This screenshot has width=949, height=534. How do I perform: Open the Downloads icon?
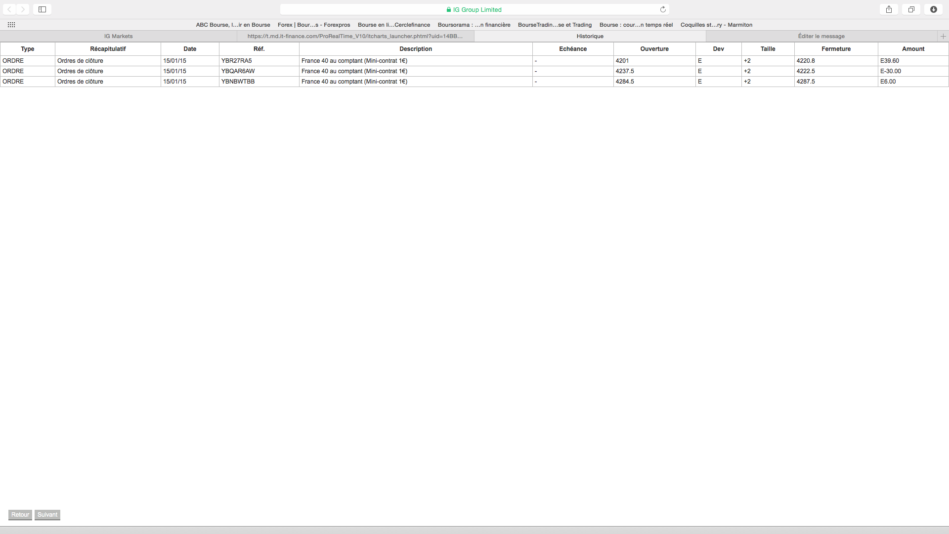pyautogui.click(x=933, y=9)
